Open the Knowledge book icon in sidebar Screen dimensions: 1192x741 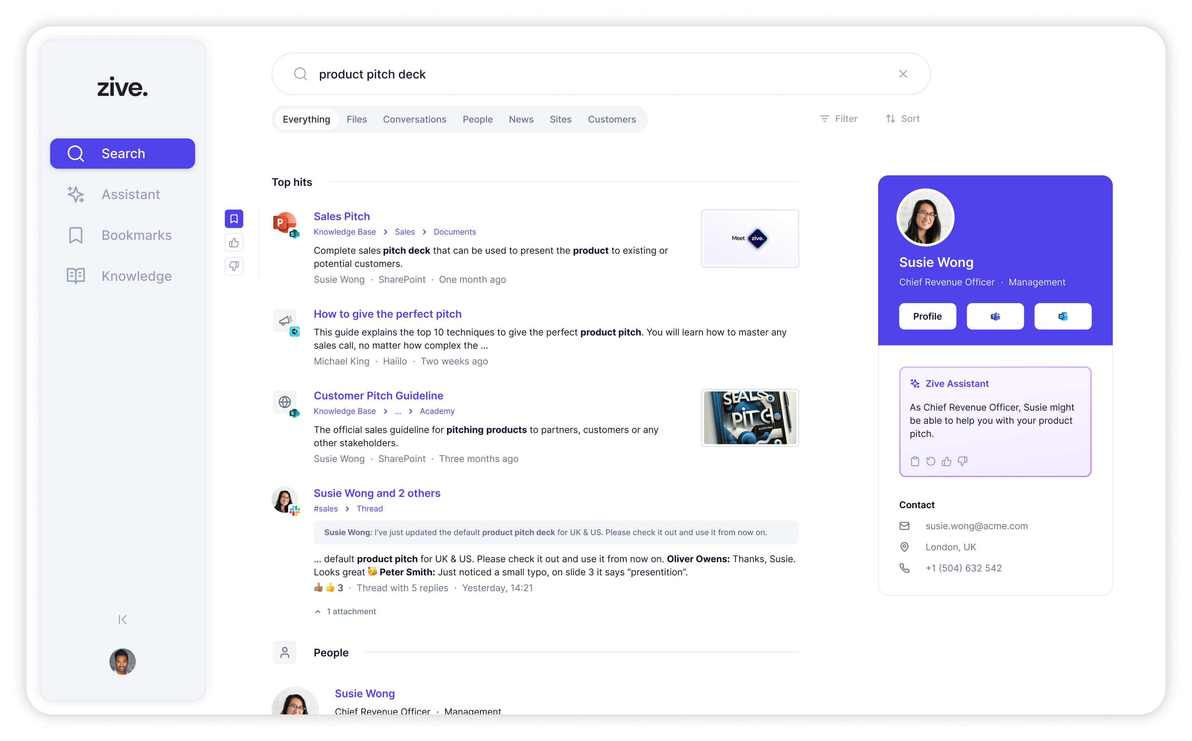75,276
